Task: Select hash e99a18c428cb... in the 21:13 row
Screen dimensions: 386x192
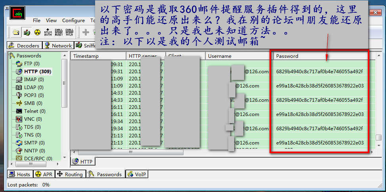Action: pyautogui.click(x=320, y=143)
